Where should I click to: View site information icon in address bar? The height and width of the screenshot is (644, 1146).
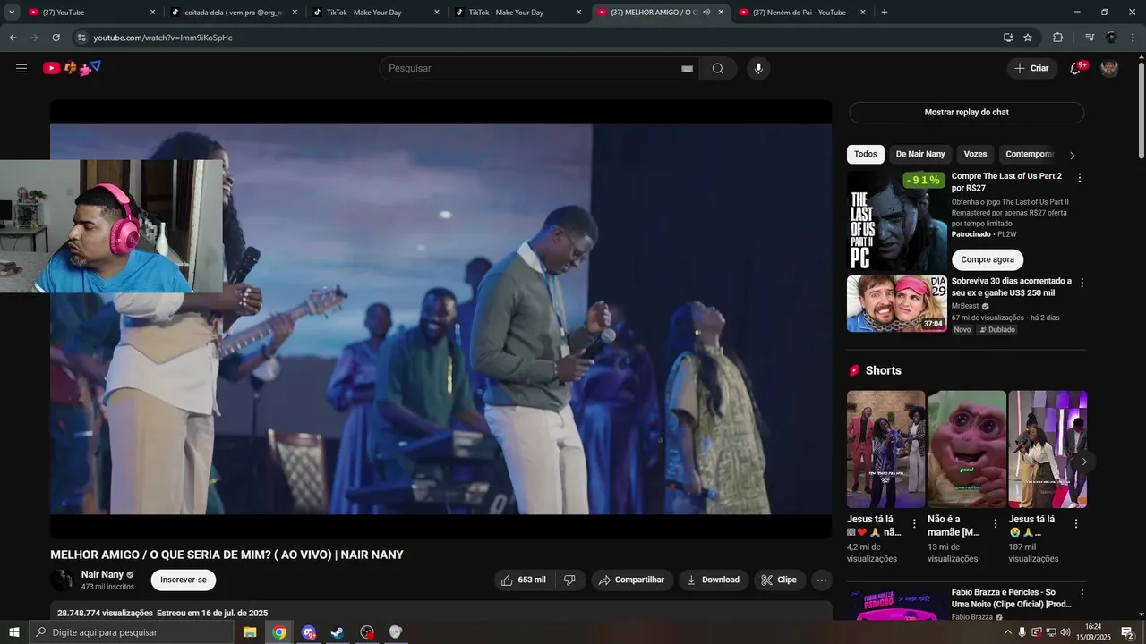81,38
